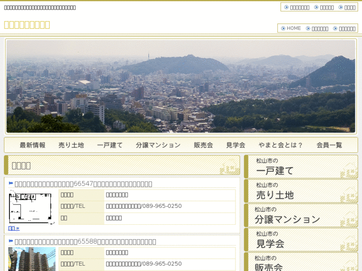
Task: Click the yellow site title in the header
Action: coord(27,25)
